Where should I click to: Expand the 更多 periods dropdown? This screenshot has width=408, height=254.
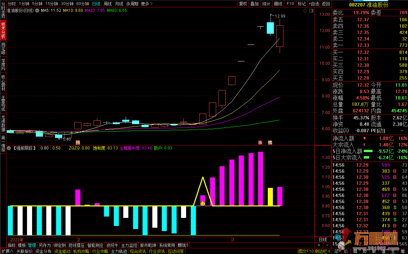(147, 4)
